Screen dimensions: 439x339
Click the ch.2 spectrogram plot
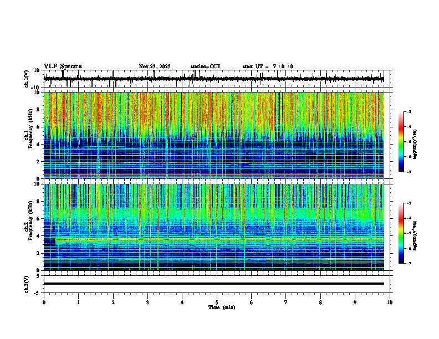[x=214, y=227]
